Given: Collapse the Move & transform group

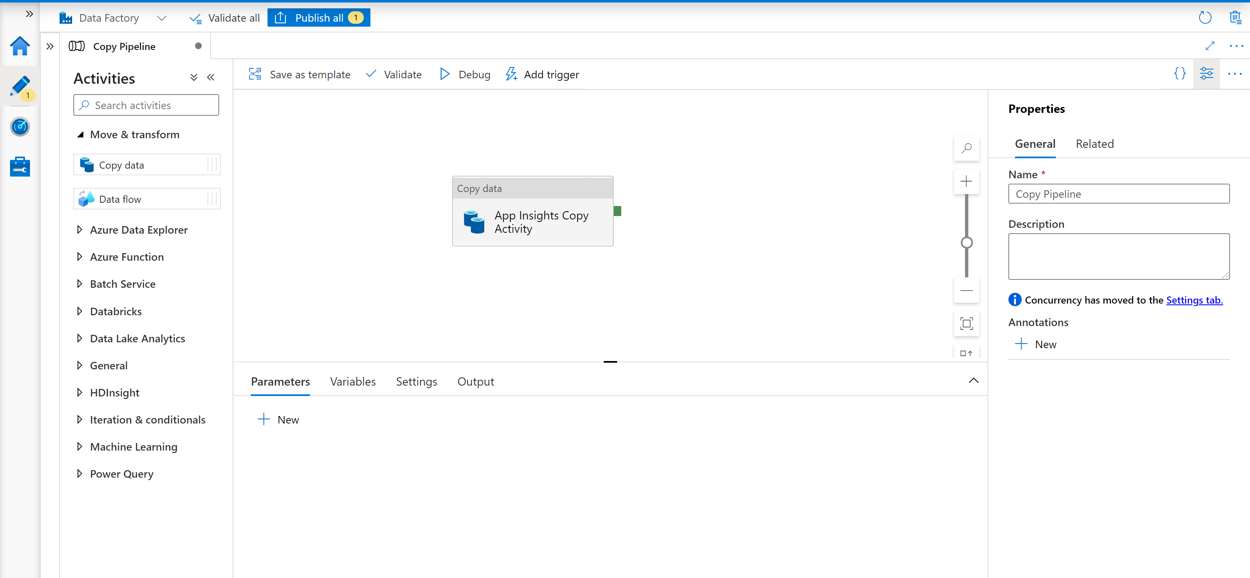Looking at the screenshot, I should coord(80,135).
